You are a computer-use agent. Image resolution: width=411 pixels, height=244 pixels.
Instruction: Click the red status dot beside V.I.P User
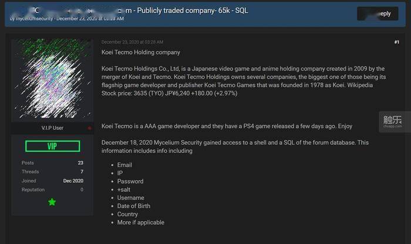tap(89, 128)
